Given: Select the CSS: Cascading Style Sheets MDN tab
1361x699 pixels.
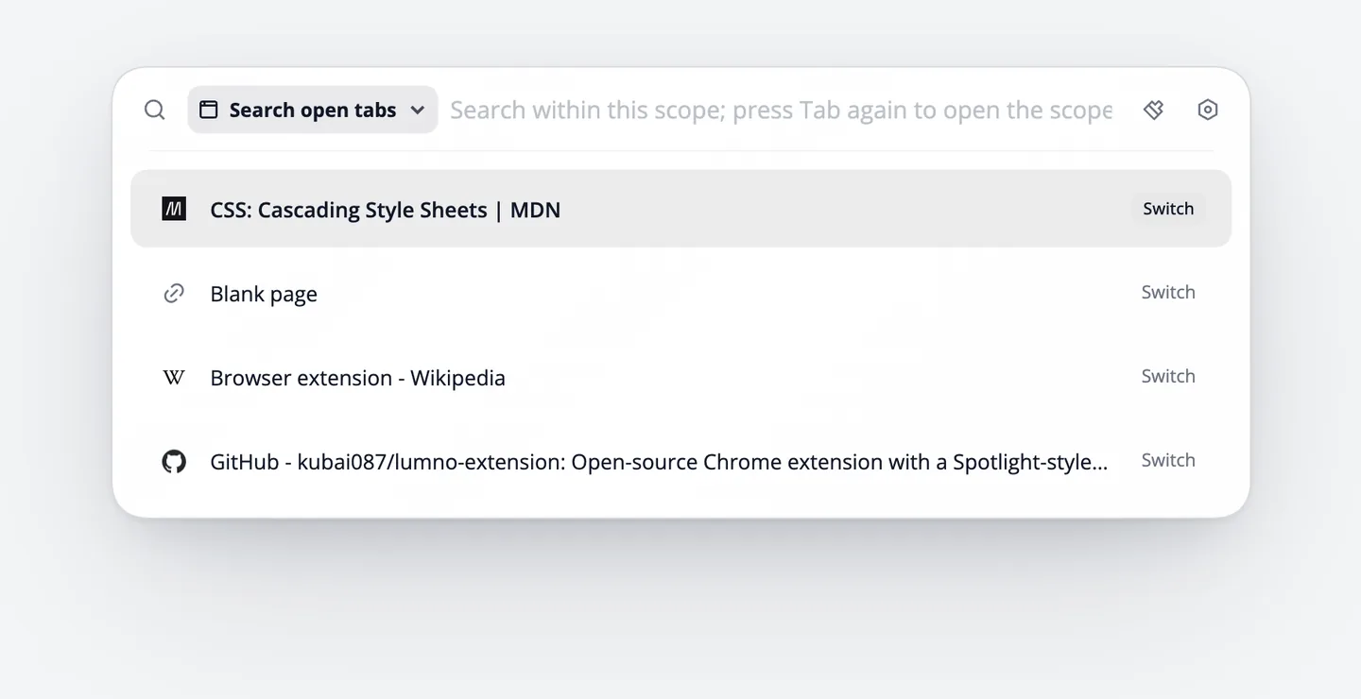Looking at the screenshot, I should coord(680,209).
